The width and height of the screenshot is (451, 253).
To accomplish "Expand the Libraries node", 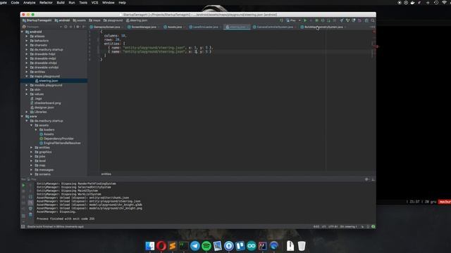I will click(27, 112).
